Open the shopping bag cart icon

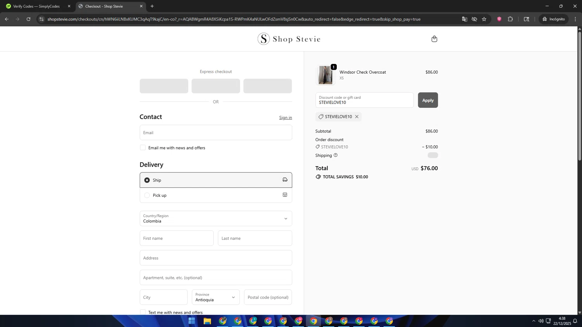point(434,39)
